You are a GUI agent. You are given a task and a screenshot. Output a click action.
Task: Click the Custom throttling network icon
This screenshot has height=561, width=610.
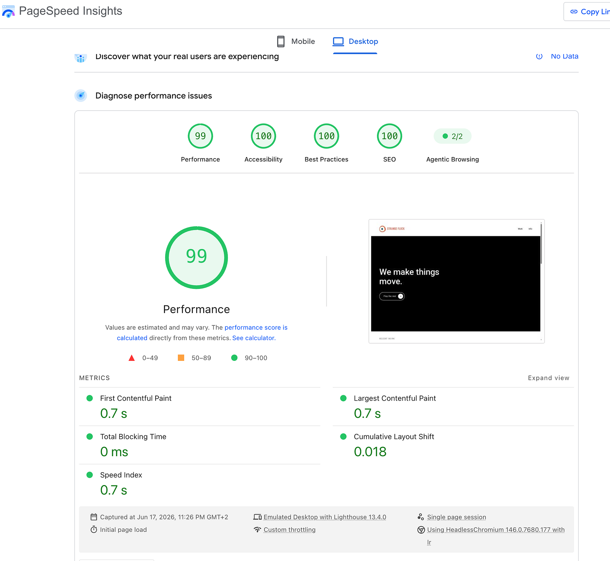(x=258, y=529)
